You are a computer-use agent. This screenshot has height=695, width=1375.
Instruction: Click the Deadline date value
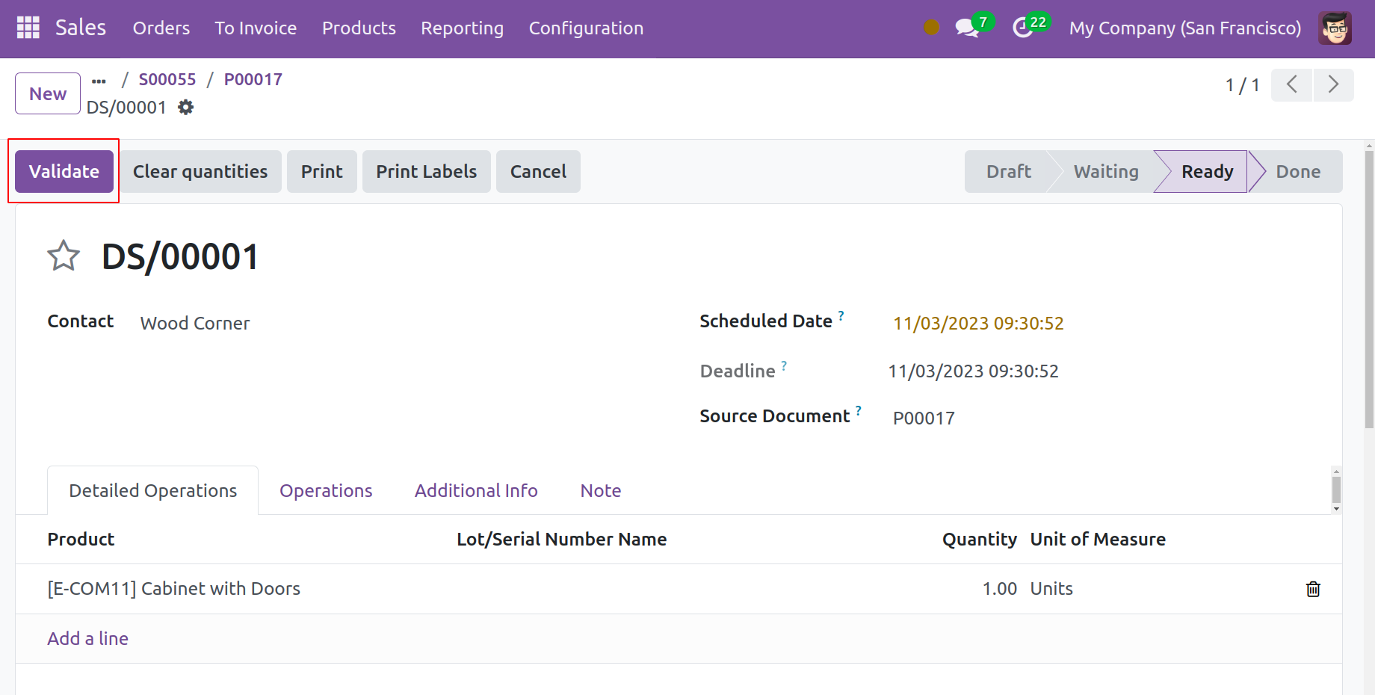coord(973,371)
